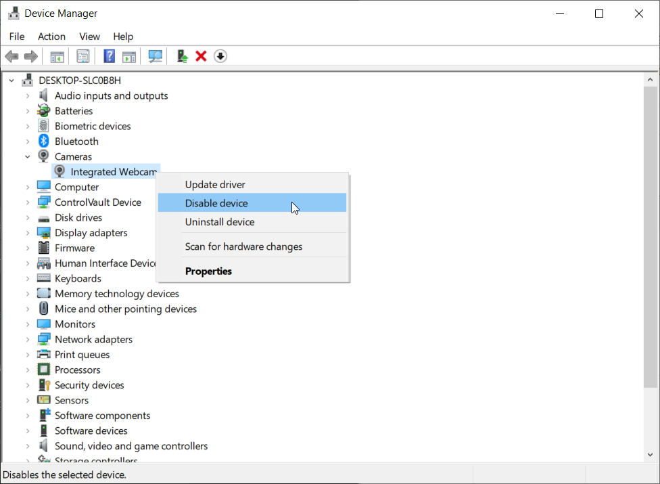660x484 pixels.
Task: Open Properties via the toolbar icon
Action: click(x=83, y=56)
